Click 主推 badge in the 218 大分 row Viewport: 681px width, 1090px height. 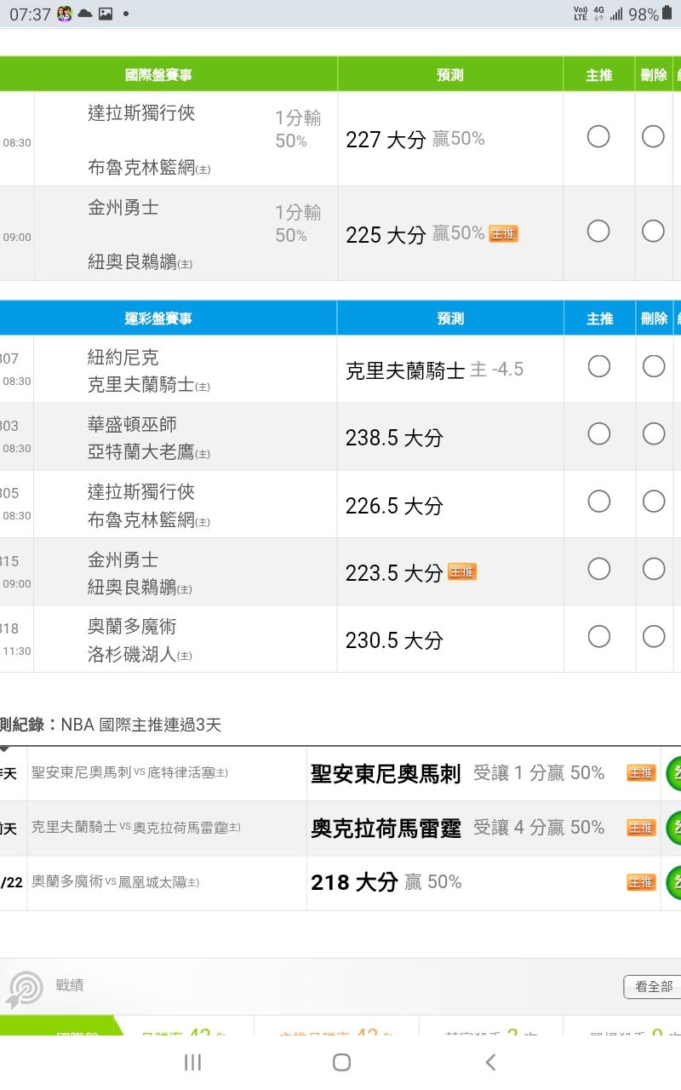pos(641,882)
